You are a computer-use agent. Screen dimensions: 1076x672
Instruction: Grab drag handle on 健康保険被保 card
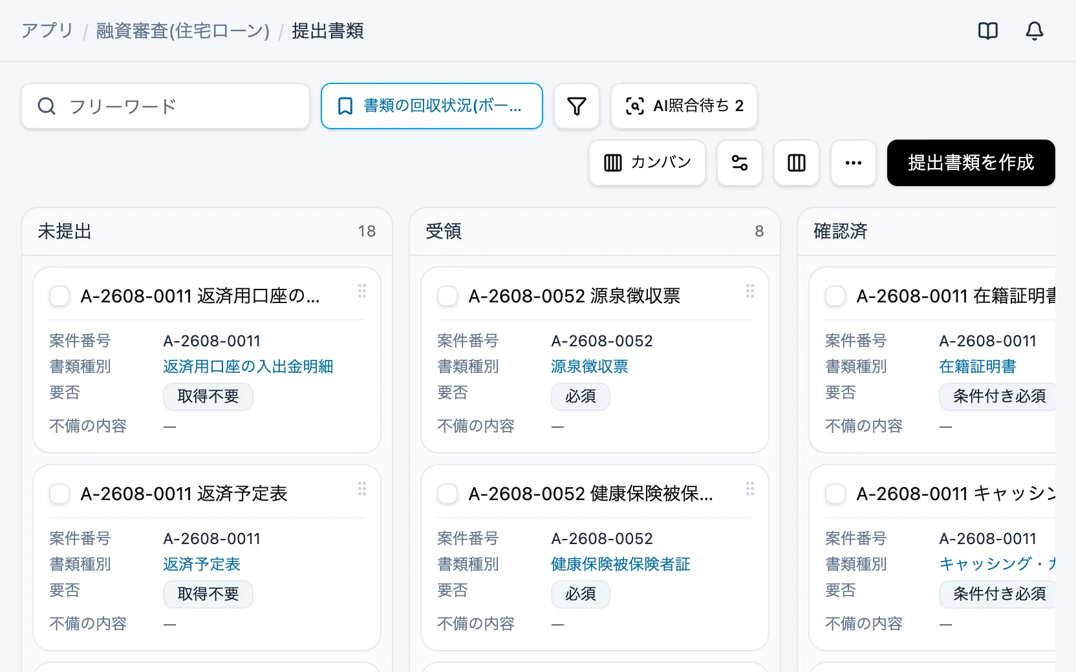pos(750,488)
